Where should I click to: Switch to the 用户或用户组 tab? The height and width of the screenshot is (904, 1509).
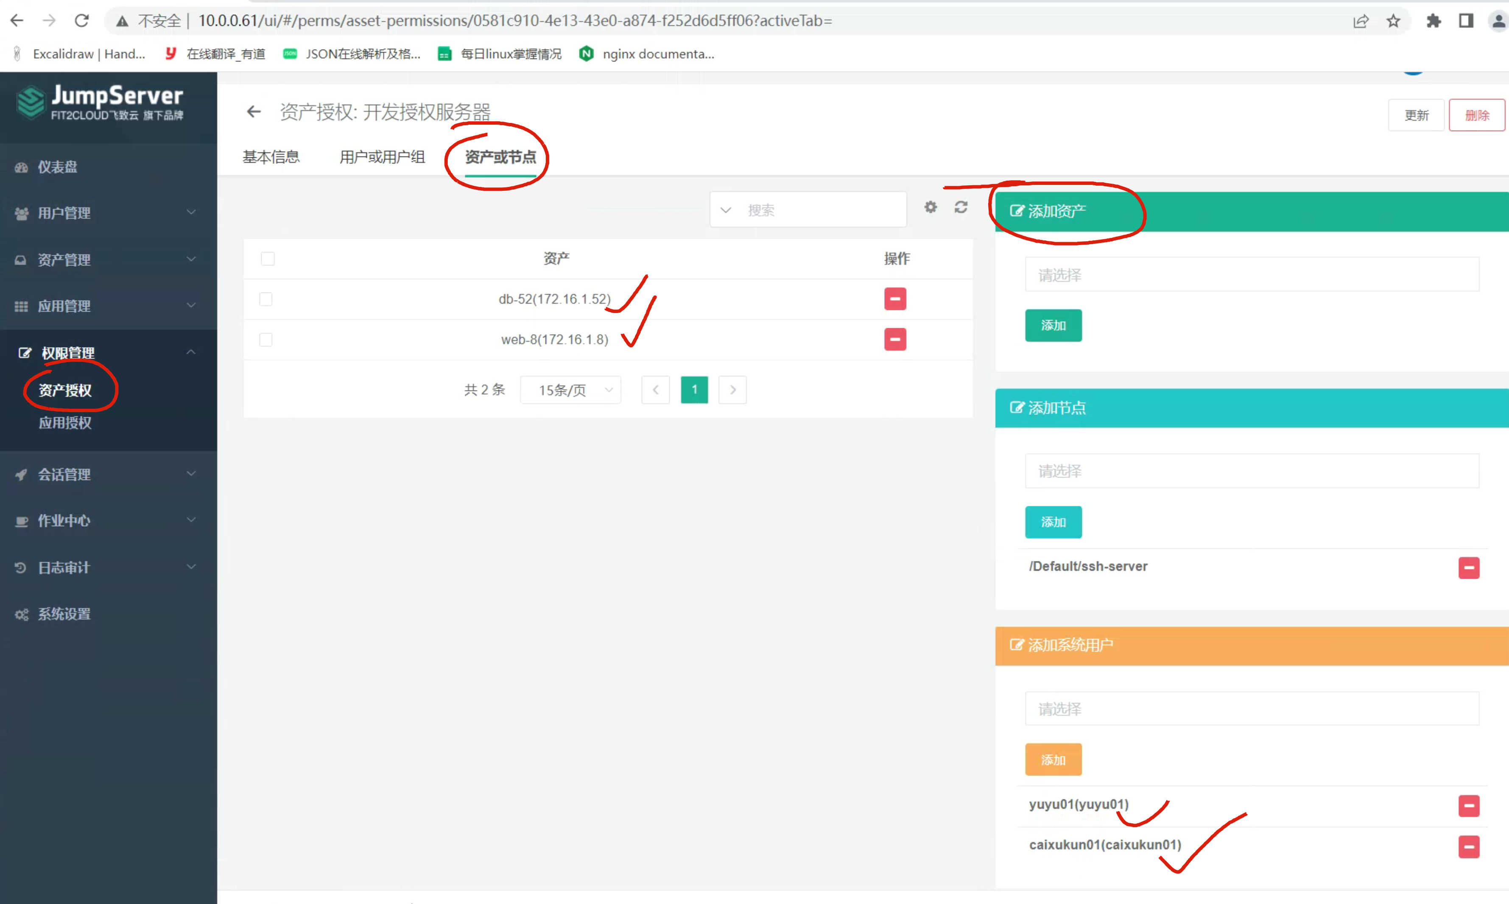[x=382, y=157]
